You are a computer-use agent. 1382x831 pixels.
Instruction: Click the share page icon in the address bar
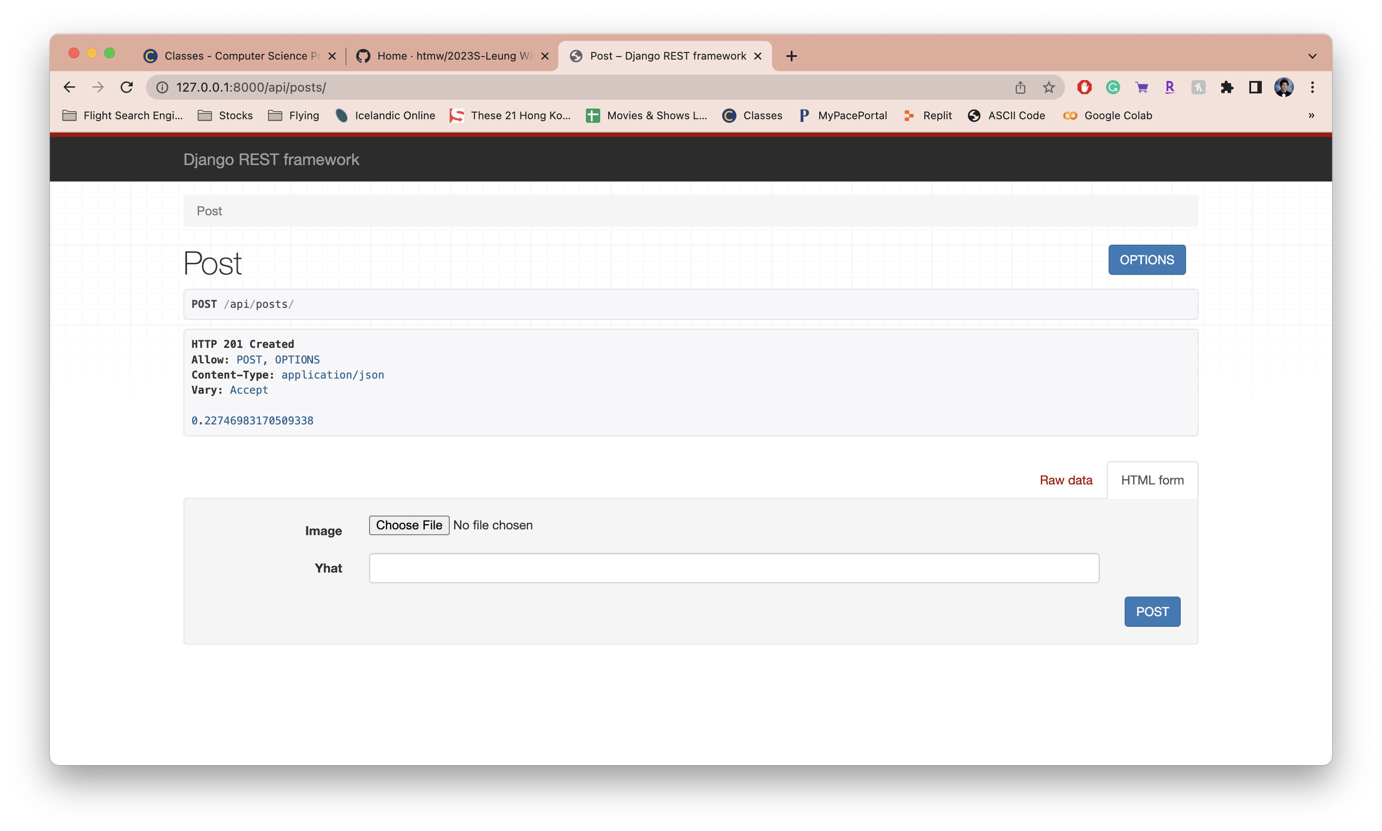pyautogui.click(x=1020, y=87)
